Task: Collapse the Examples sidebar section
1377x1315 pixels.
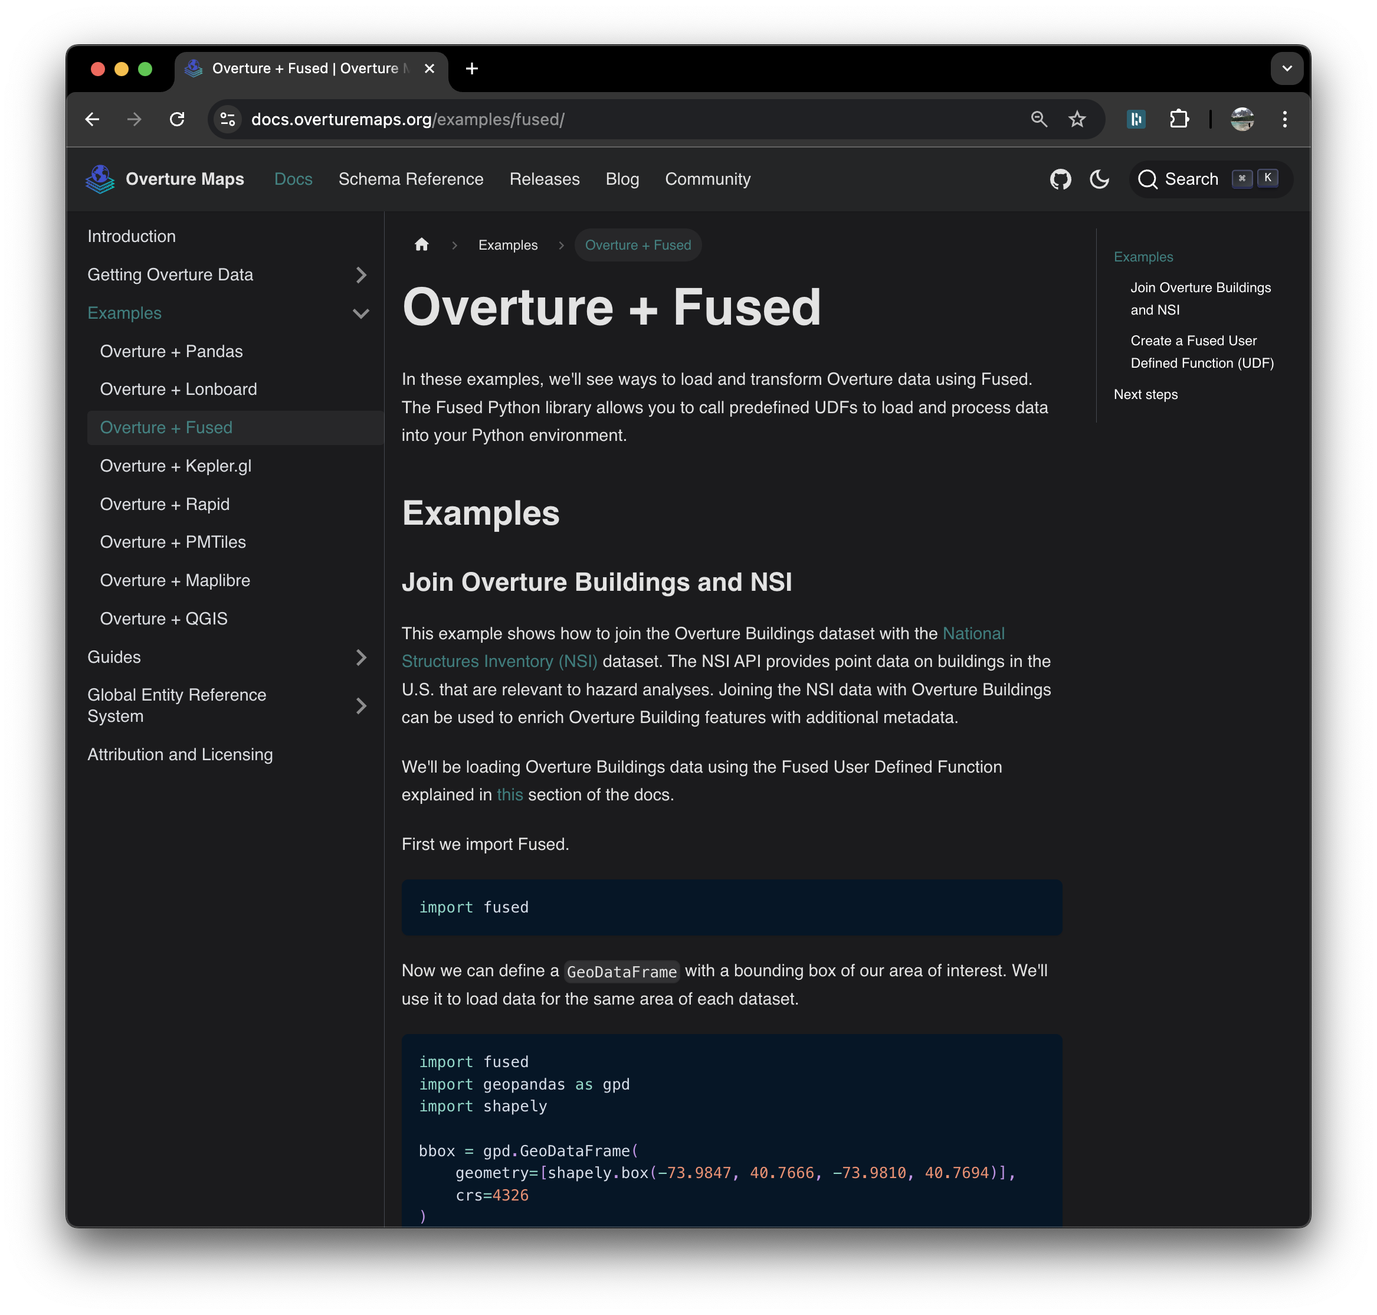Action: point(361,313)
